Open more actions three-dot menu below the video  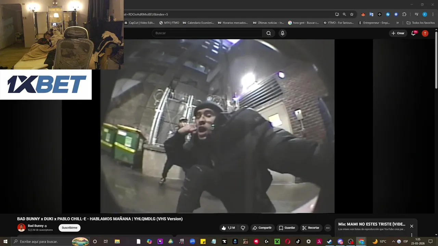(x=327, y=228)
